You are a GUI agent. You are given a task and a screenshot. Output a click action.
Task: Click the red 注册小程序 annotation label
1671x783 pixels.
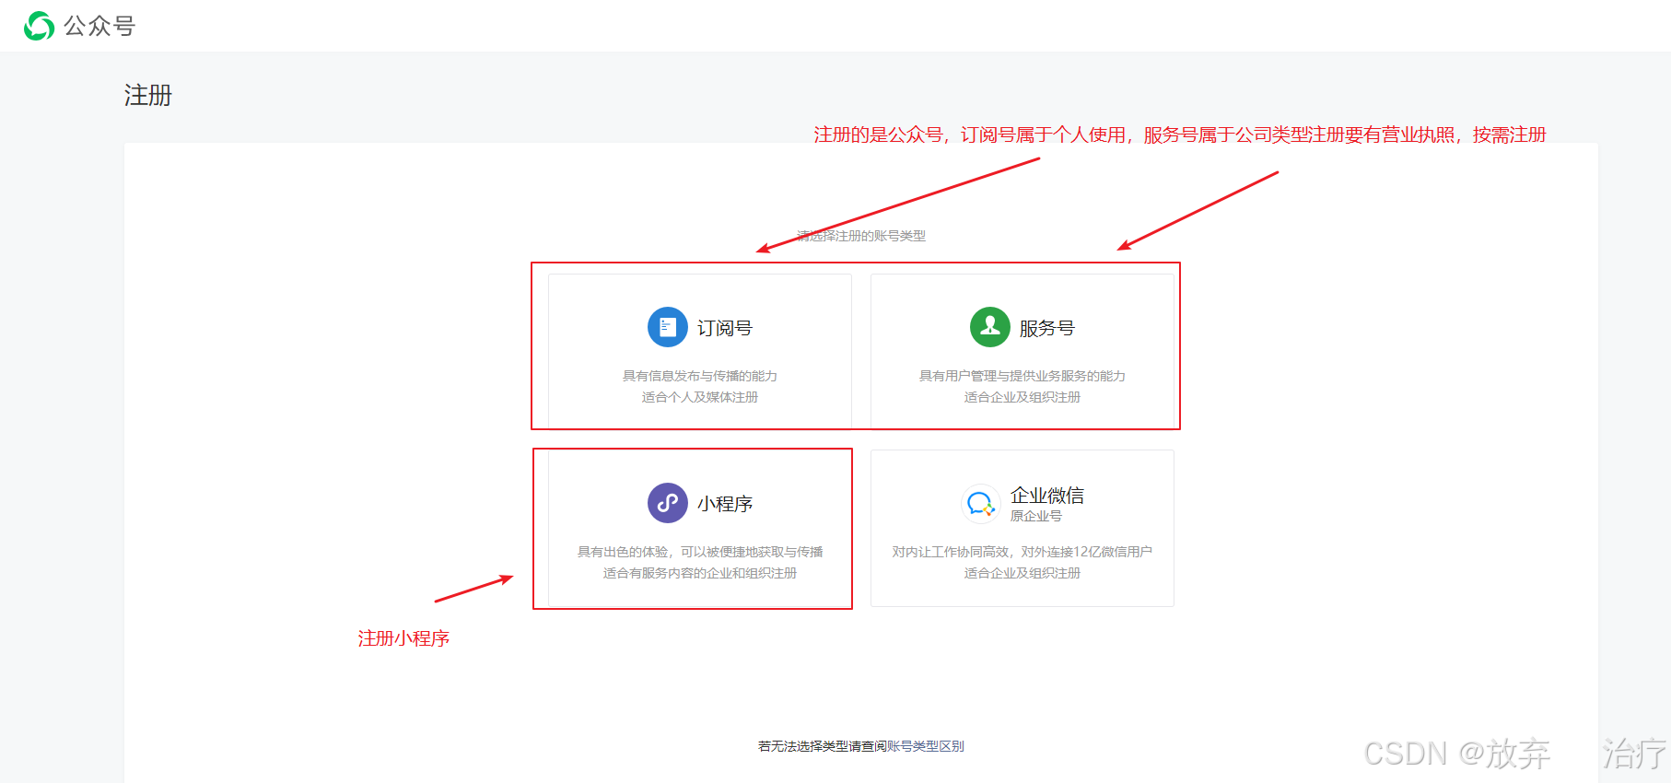(x=403, y=638)
